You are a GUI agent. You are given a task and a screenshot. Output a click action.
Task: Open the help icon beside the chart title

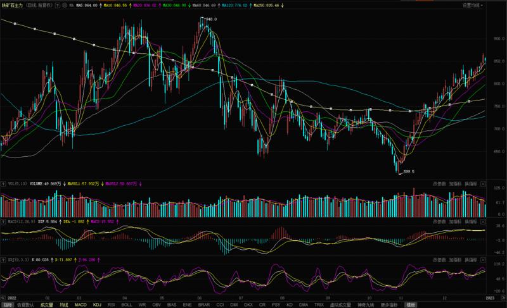(58, 6)
